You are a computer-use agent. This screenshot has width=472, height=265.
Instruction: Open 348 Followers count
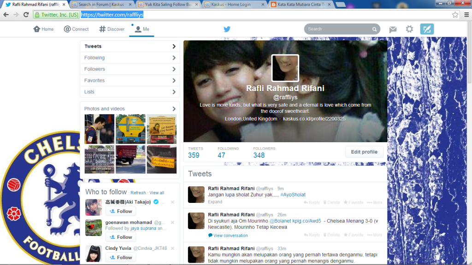click(264, 152)
